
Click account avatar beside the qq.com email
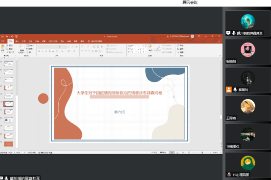(192, 36)
